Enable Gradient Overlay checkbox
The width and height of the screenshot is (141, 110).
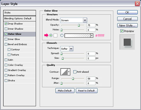6,70
